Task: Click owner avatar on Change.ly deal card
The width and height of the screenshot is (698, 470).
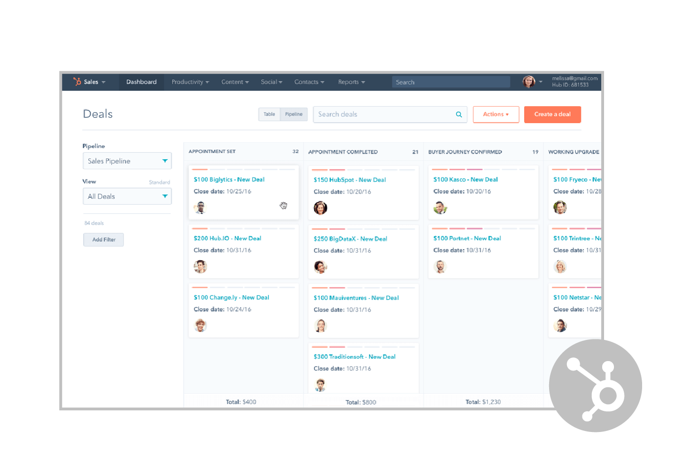Action: click(201, 325)
